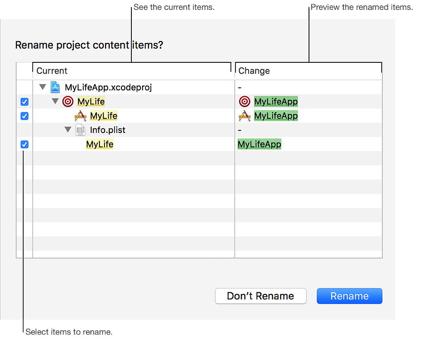This screenshot has width=423, height=339.
Task: Click the Rename button
Action: coord(349,296)
